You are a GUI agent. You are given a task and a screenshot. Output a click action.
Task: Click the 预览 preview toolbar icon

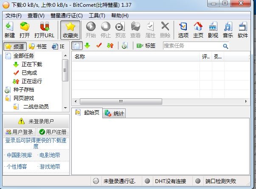(120, 30)
